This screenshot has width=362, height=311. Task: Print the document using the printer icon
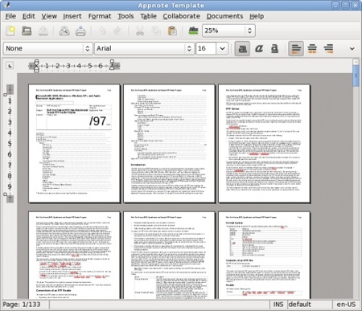[80, 31]
